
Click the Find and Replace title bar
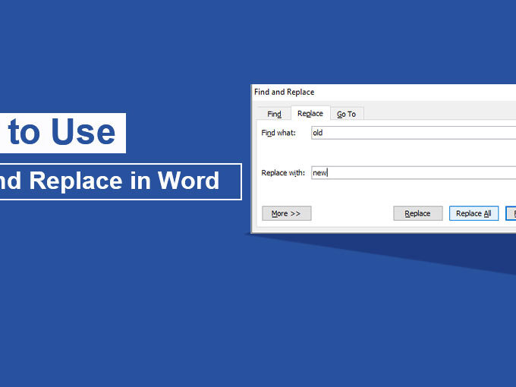(x=384, y=92)
